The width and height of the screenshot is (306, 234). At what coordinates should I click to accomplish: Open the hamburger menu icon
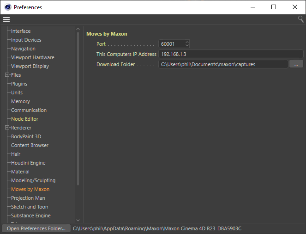point(6,19)
